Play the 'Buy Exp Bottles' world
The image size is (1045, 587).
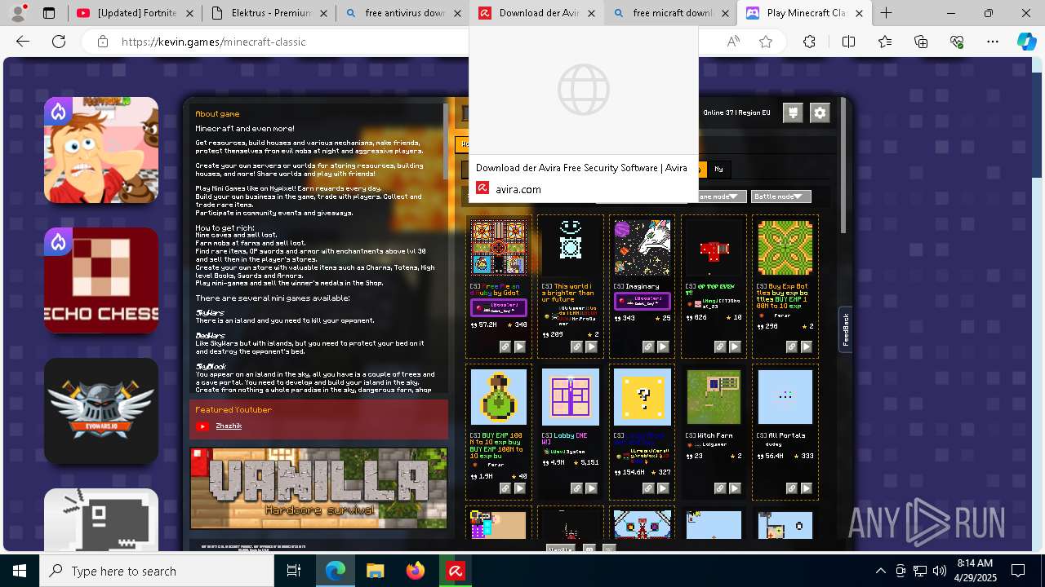pyautogui.click(x=807, y=346)
